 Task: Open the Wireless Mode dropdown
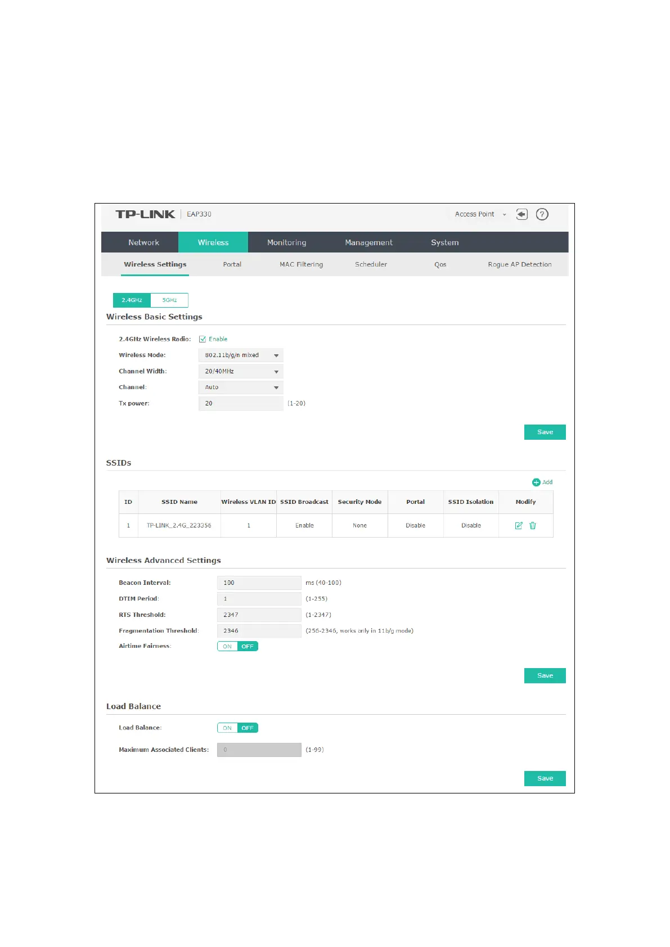click(x=241, y=355)
